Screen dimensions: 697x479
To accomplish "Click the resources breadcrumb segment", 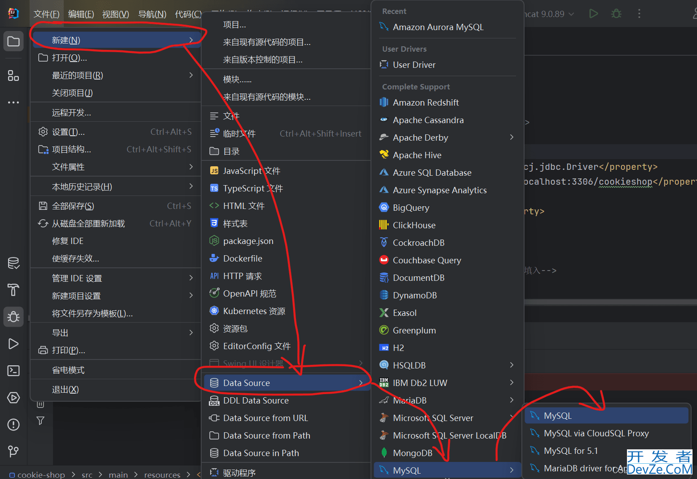I will [x=162, y=475].
